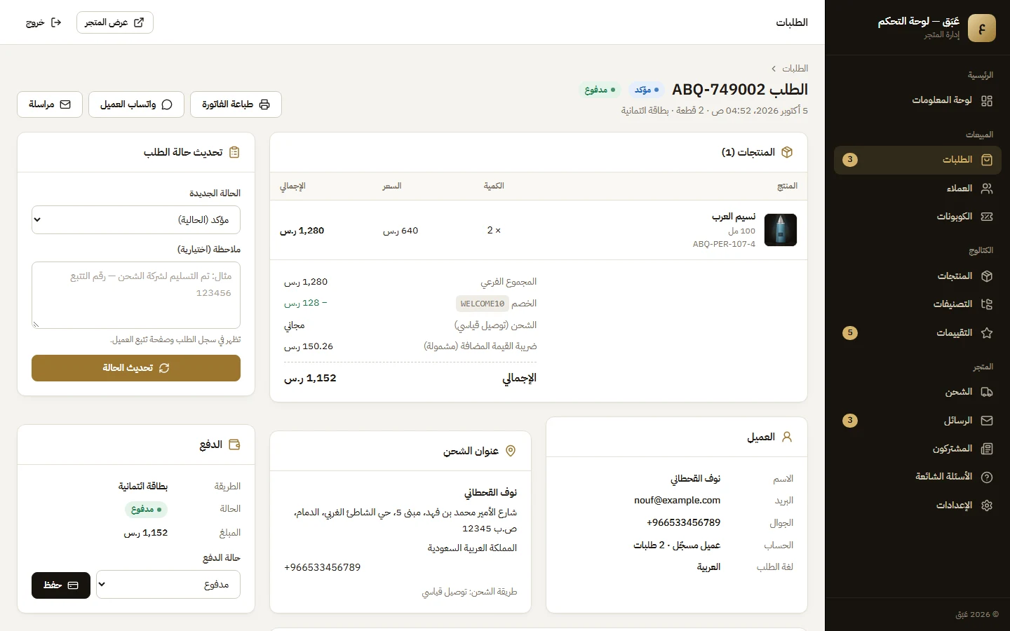Click the WELCOME10 coupon code

click(x=483, y=304)
